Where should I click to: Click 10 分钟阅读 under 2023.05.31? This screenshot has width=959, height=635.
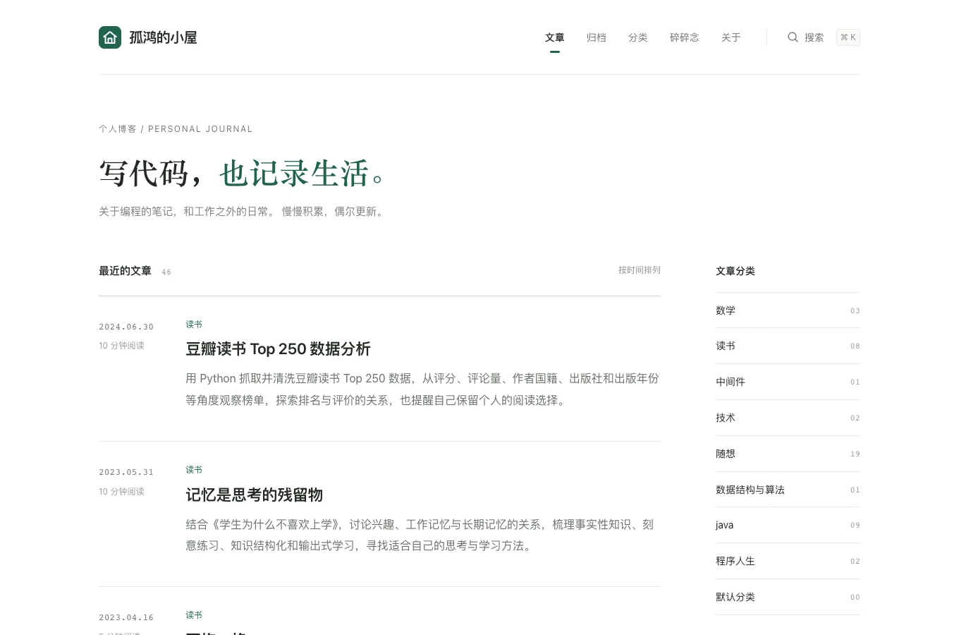[x=121, y=492]
